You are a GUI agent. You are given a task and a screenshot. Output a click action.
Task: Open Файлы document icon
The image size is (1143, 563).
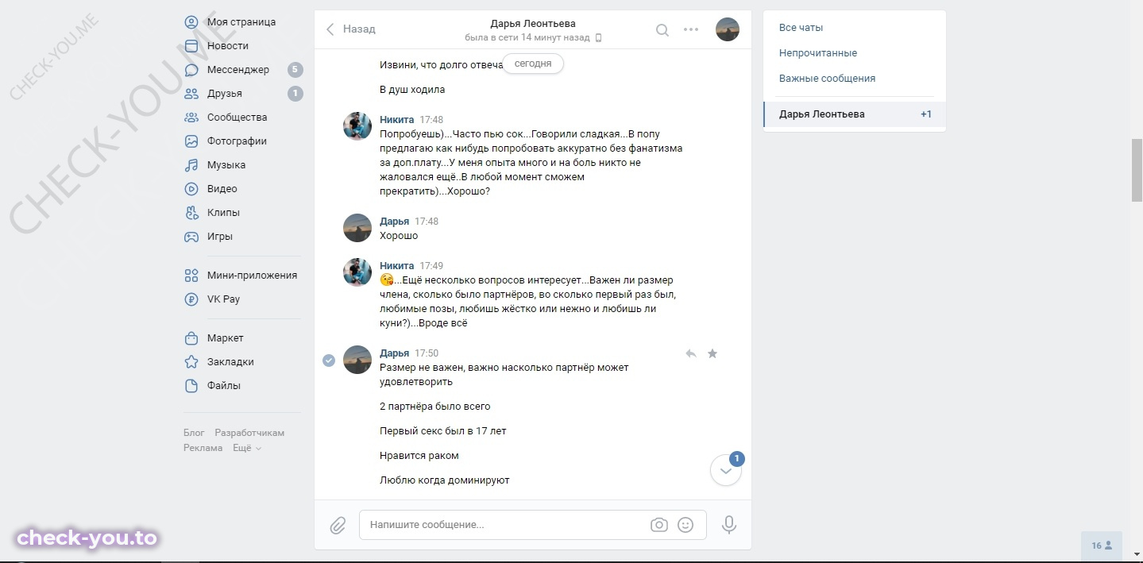tap(191, 386)
